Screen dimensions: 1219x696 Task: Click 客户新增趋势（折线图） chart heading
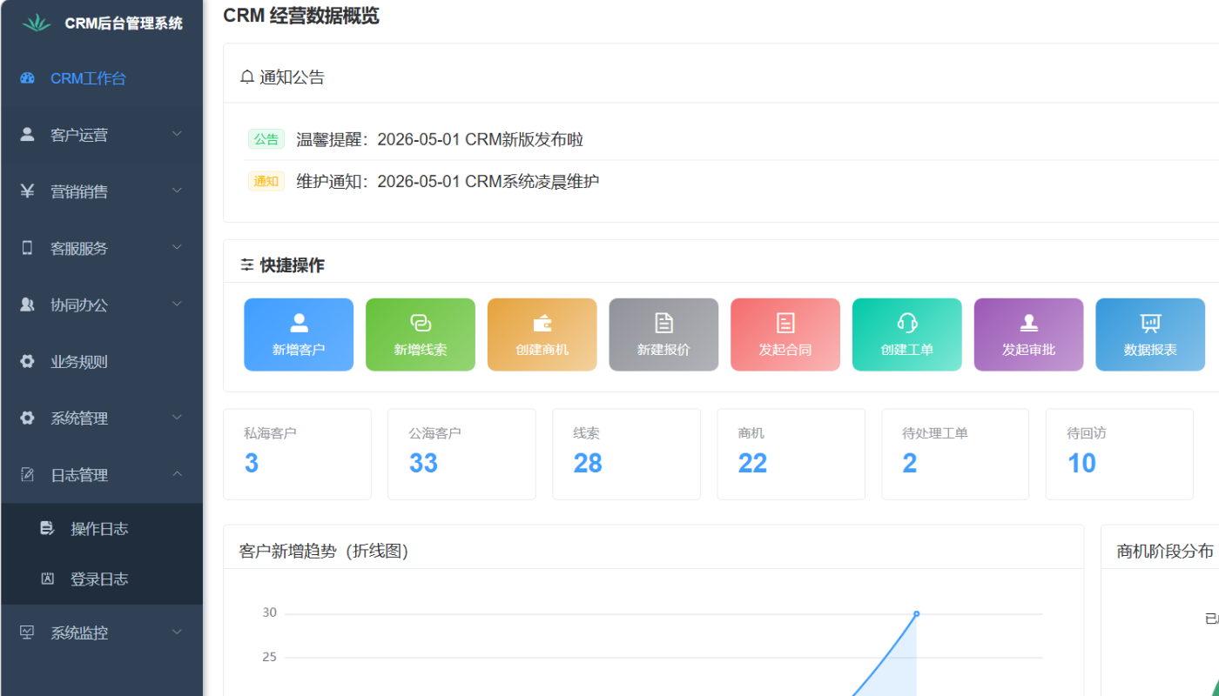324,551
